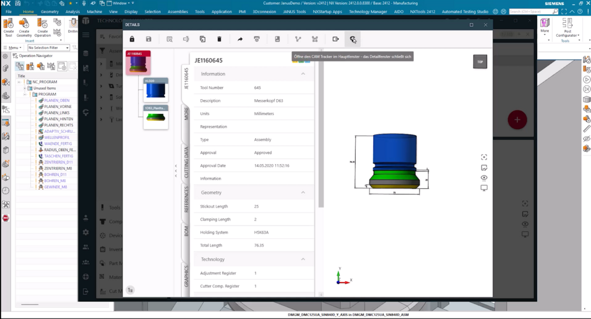Switch to the MORE vertical tab
The image size is (591, 319).
click(x=186, y=113)
